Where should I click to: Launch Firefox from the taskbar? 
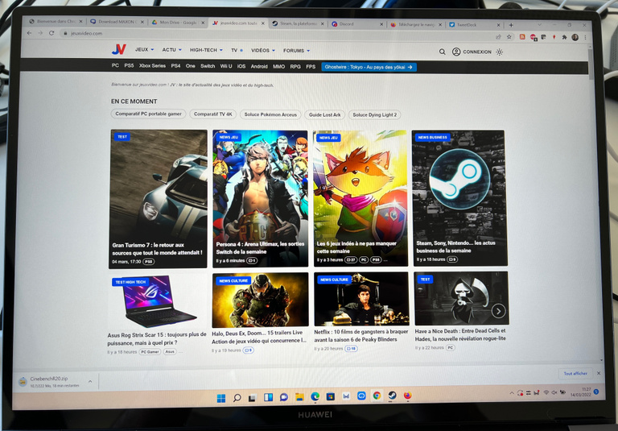pos(407,395)
